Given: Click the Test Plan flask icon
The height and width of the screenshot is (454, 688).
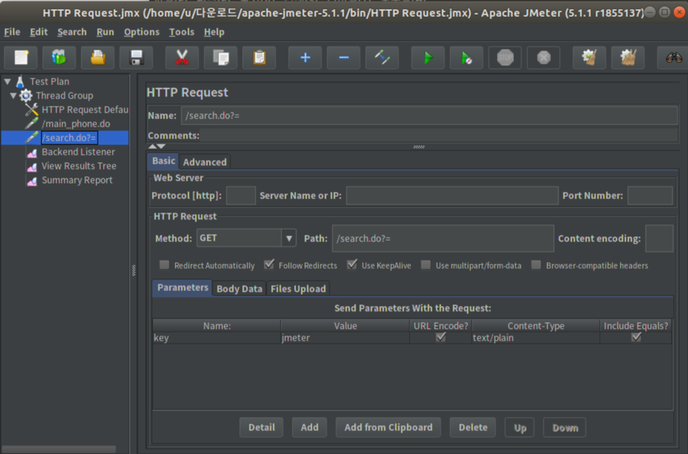Looking at the screenshot, I should 20,81.
